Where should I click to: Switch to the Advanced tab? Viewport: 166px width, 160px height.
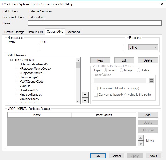tap(73, 32)
